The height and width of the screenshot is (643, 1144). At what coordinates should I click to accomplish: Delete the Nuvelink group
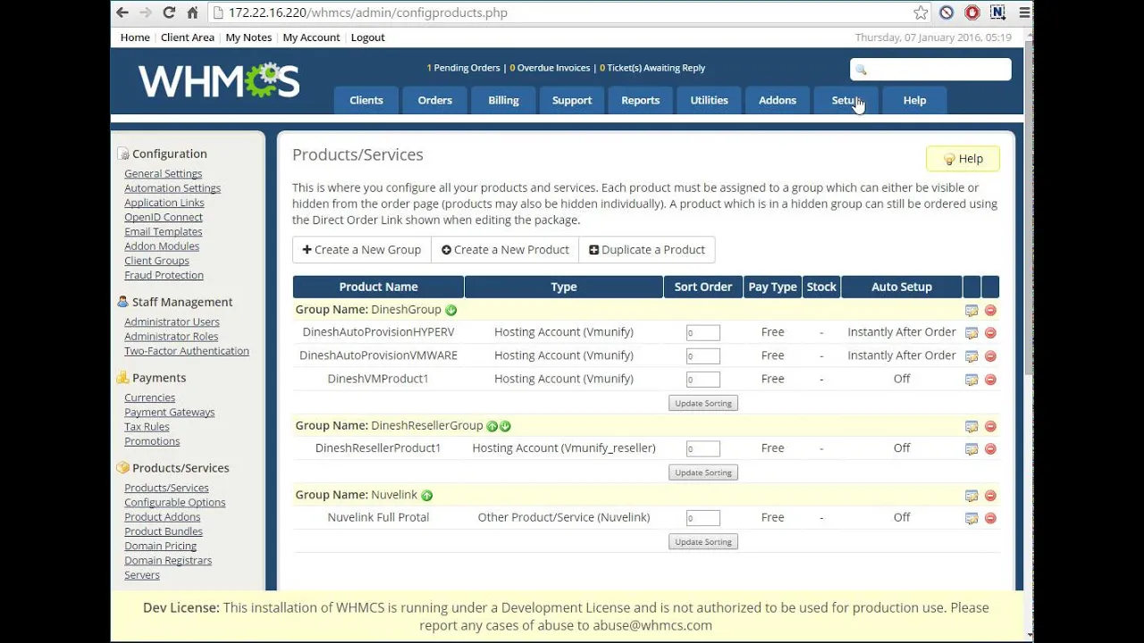click(x=990, y=496)
